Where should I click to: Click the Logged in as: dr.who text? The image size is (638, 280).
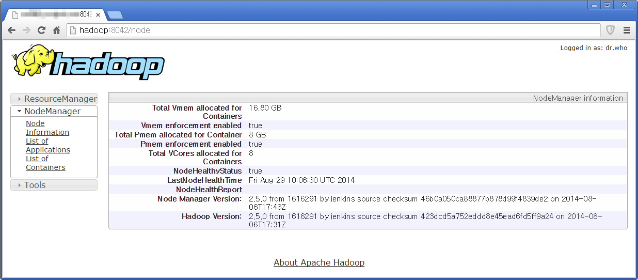[x=594, y=48]
